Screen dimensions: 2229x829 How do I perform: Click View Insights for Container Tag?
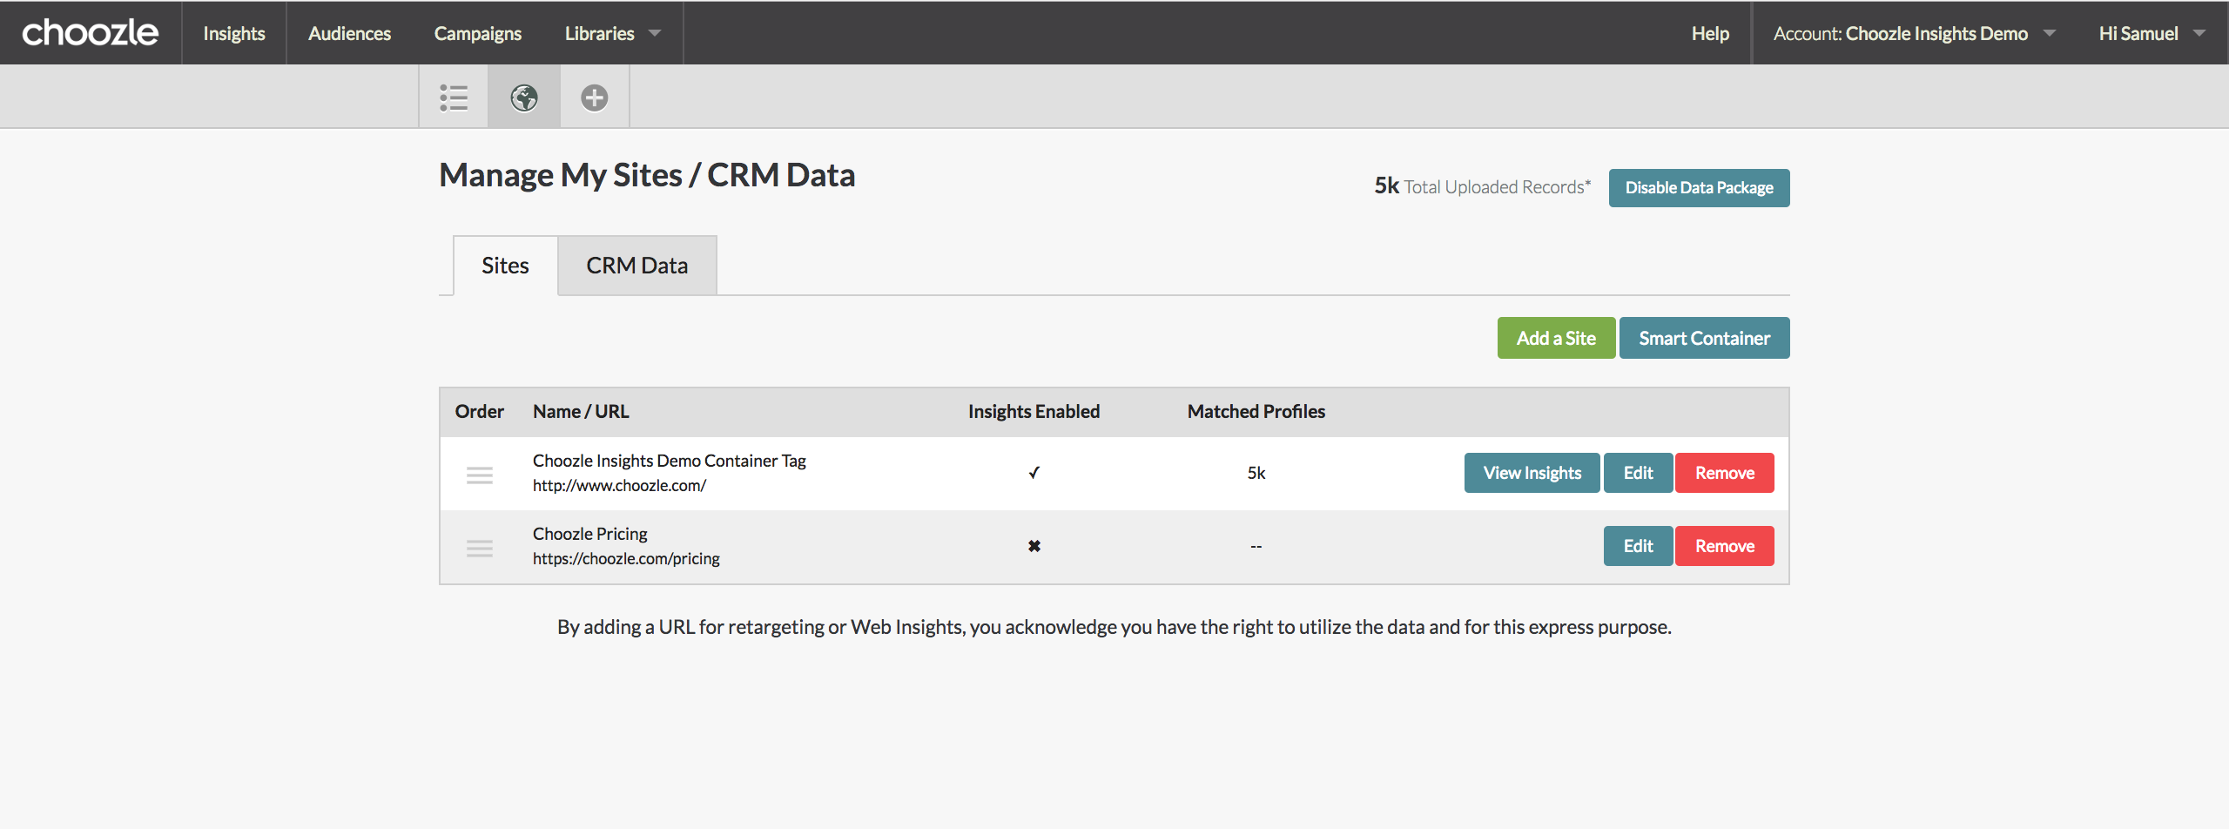pyautogui.click(x=1532, y=473)
